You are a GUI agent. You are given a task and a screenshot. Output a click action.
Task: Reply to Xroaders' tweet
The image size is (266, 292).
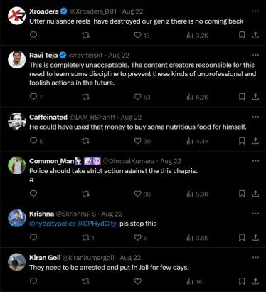(x=33, y=35)
